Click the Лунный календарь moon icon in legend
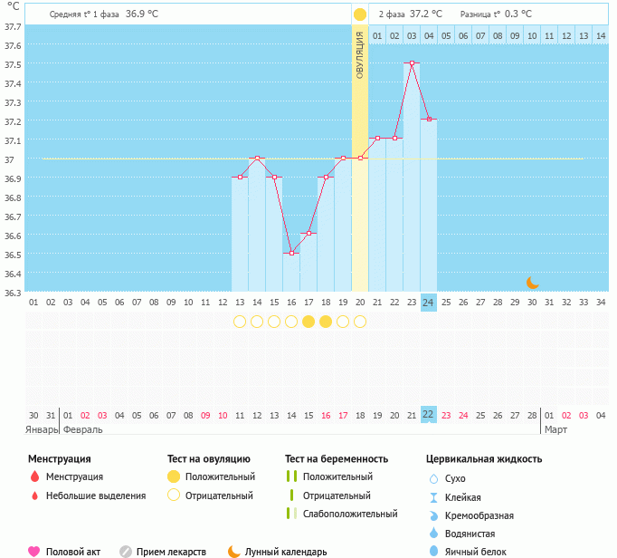This screenshot has height=558, width=617. 234,551
